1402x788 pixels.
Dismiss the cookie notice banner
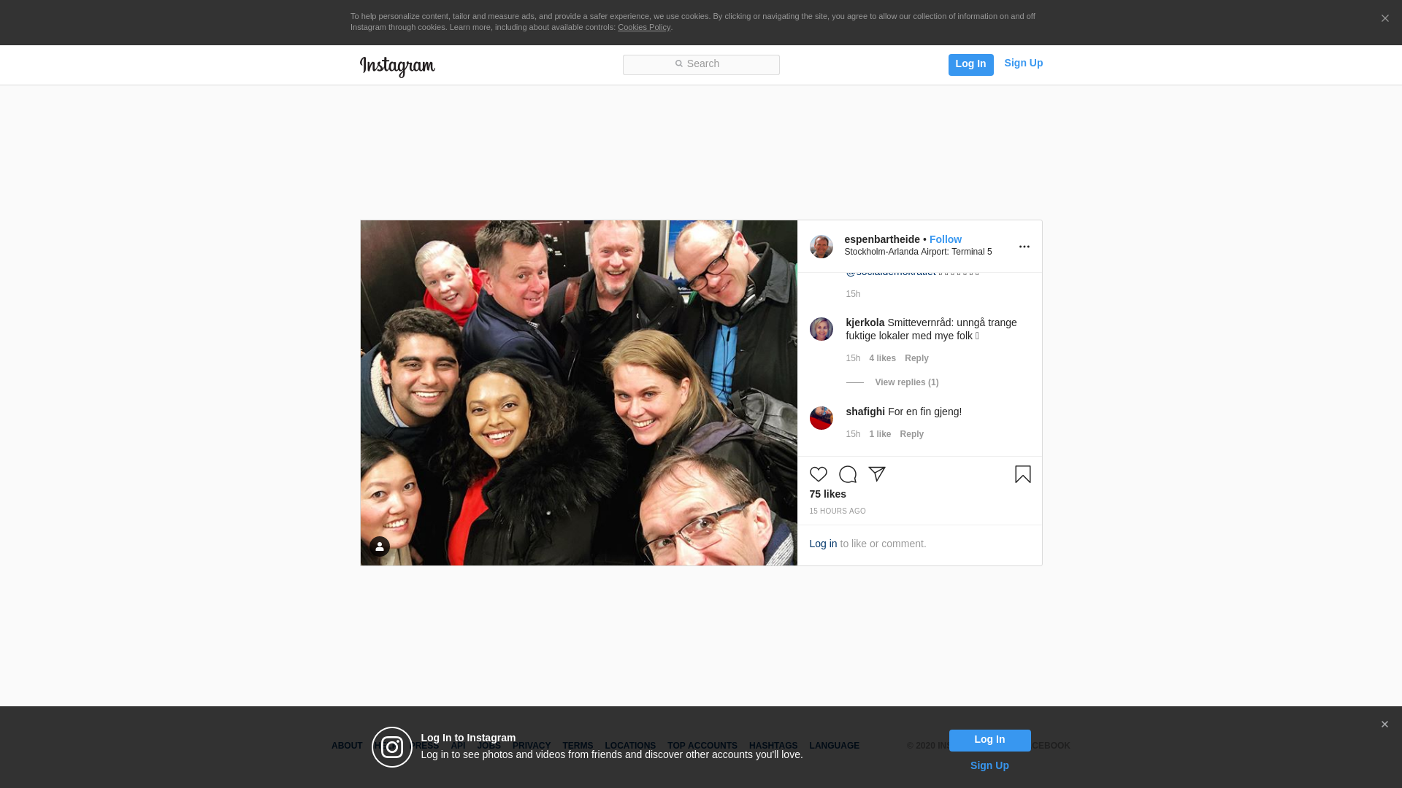tap(1384, 19)
